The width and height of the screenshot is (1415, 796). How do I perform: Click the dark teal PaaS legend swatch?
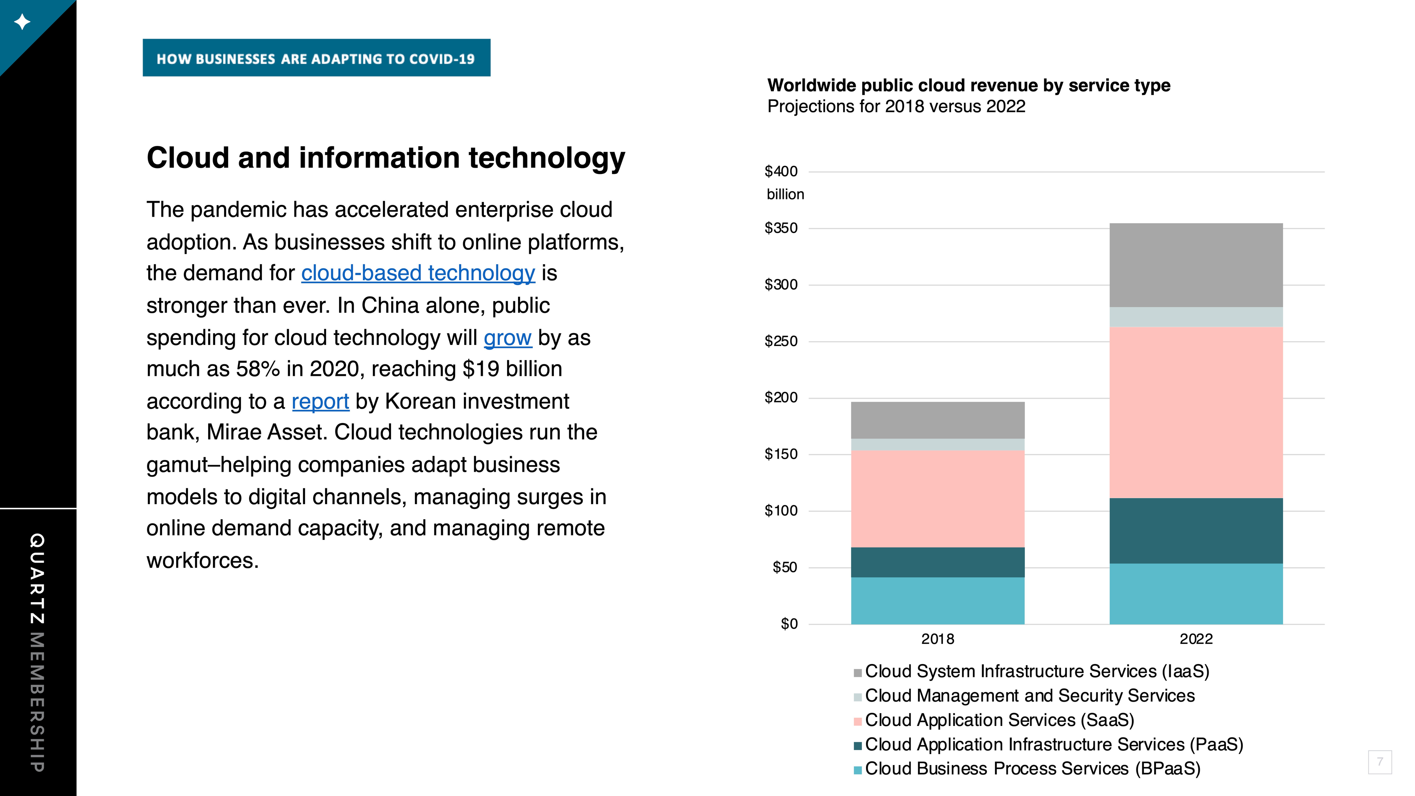pos(857,746)
